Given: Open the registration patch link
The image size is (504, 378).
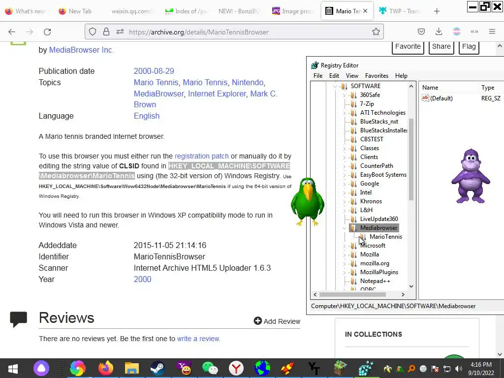Looking at the screenshot, I should point(201,156).
